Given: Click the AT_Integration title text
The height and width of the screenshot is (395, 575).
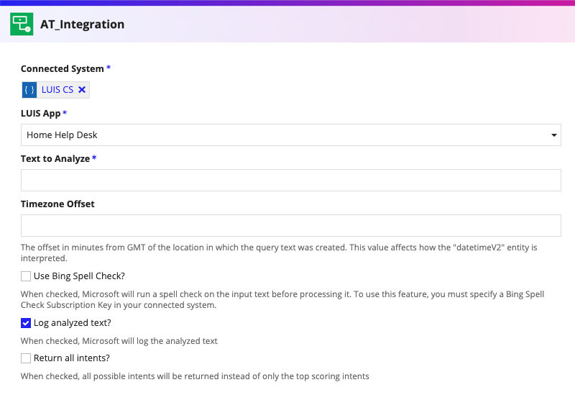Looking at the screenshot, I should tap(83, 24).
